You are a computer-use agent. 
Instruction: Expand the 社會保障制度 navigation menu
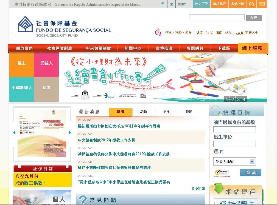[59, 48]
